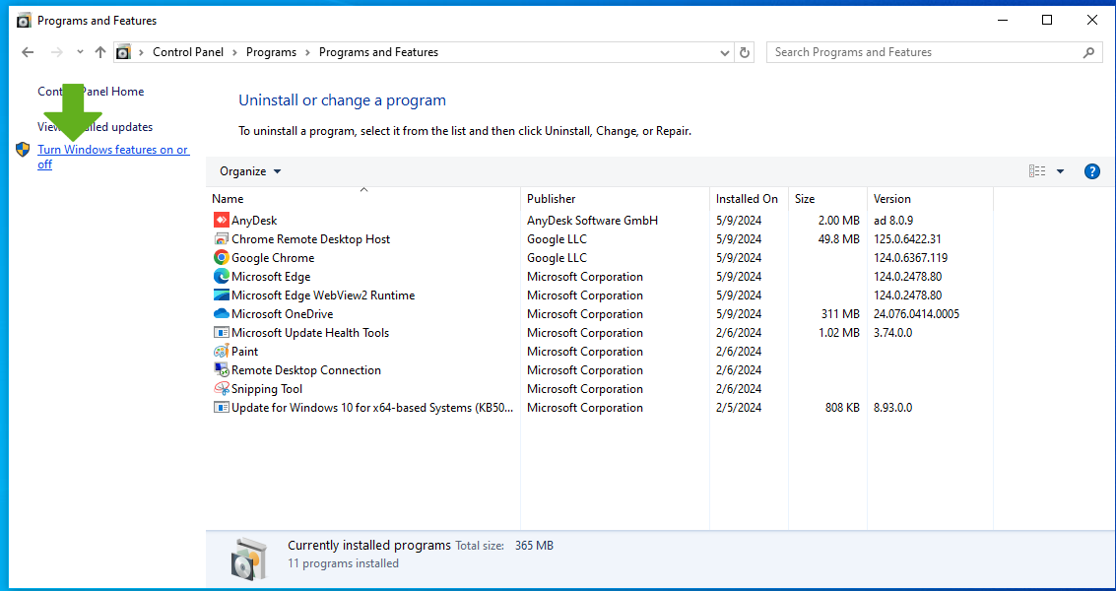Click the Paint program icon
The image size is (1116, 591).
[221, 352]
